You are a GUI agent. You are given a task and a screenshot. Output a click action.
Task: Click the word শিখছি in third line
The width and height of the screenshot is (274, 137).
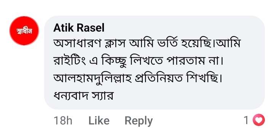coord(204,79)
